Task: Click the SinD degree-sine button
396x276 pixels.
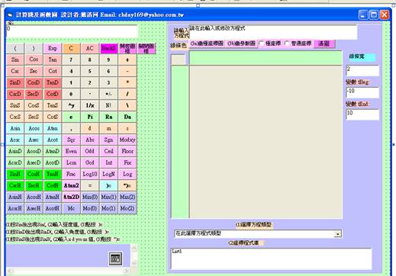Action: click(15, 82)
